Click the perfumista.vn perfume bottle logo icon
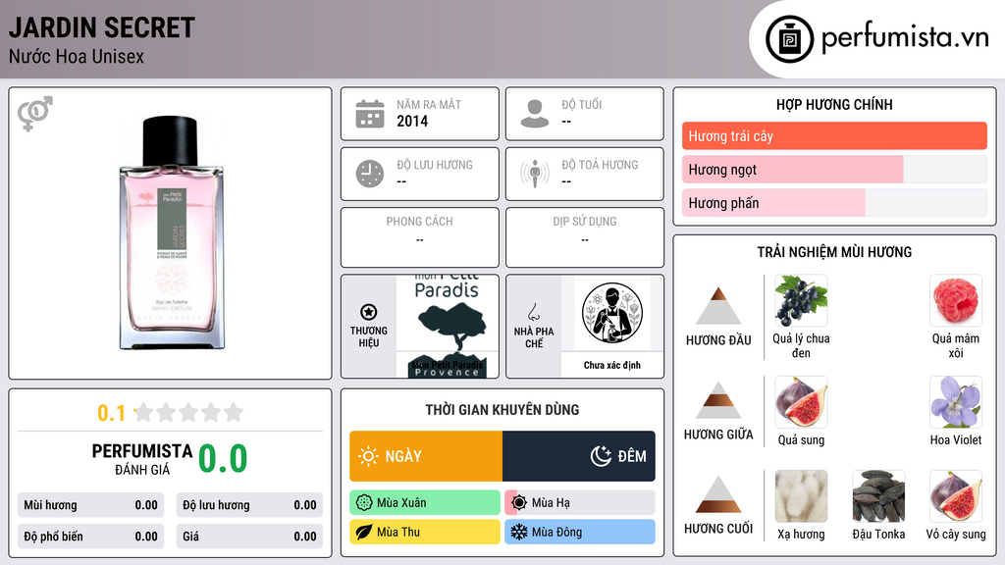Image resolution: width=1005 pixels, height=565 pixels. [789, 39]
